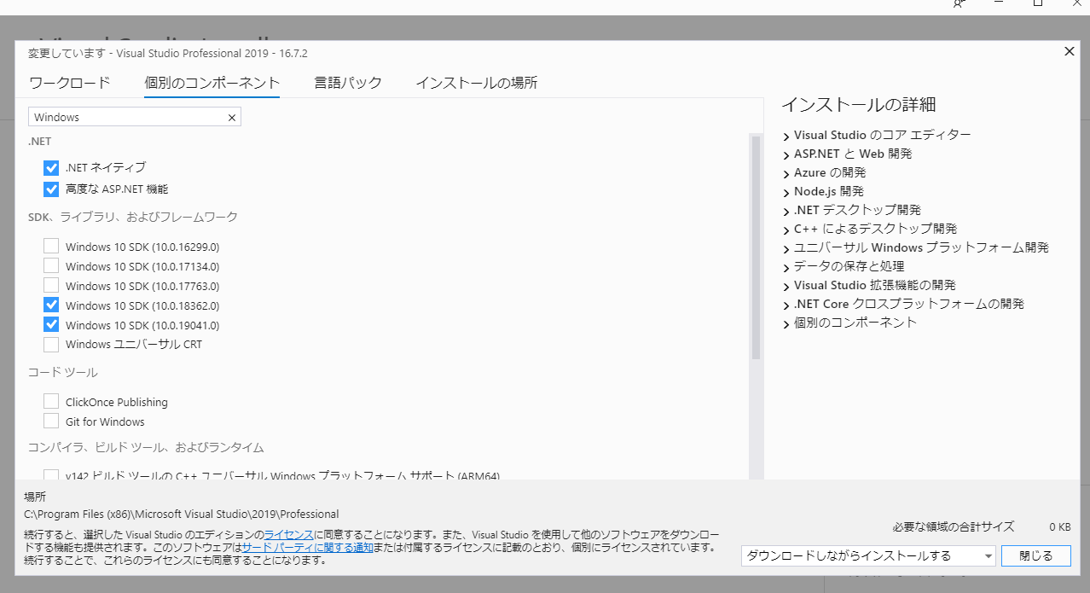
Task: Click the 閉じる button
Action: pos(1036,555)
